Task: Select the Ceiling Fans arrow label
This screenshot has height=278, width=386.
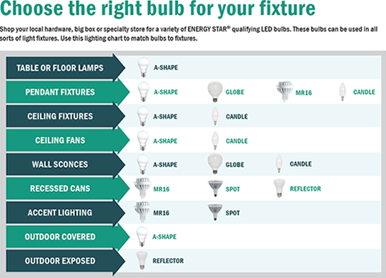Action: 68,140
